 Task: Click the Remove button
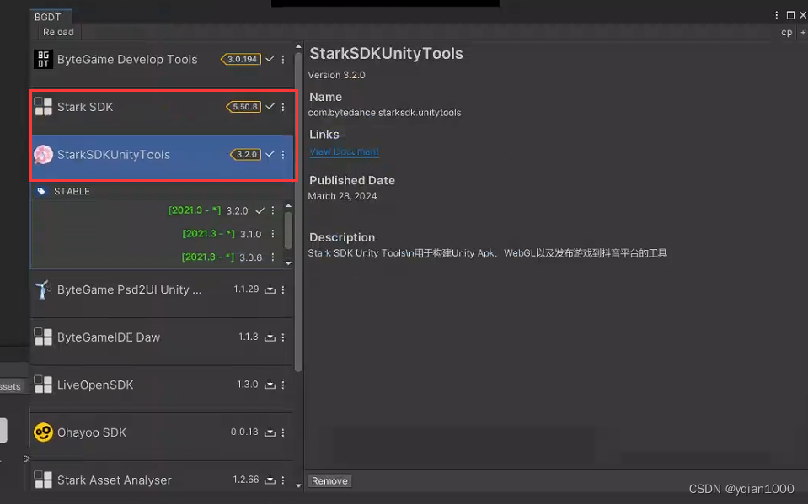click(329, 480)
